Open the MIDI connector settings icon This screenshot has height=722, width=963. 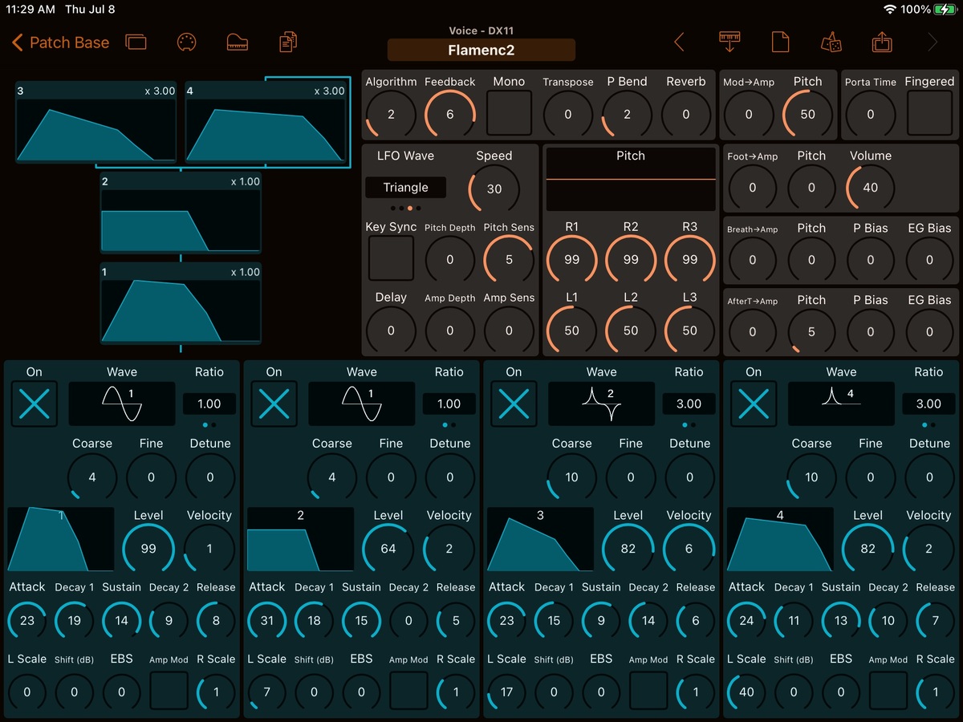pyautogui.click(x=186, y=43)
